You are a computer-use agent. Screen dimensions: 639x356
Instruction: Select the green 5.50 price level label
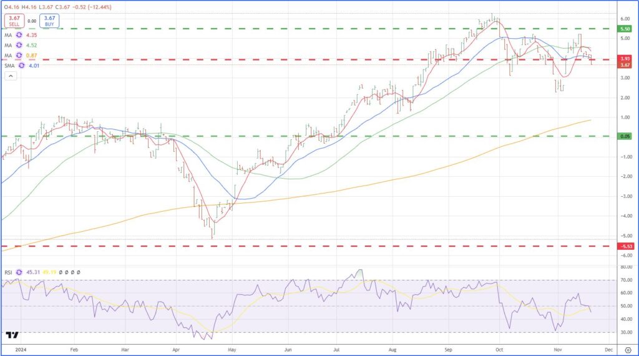coord(625,29)
